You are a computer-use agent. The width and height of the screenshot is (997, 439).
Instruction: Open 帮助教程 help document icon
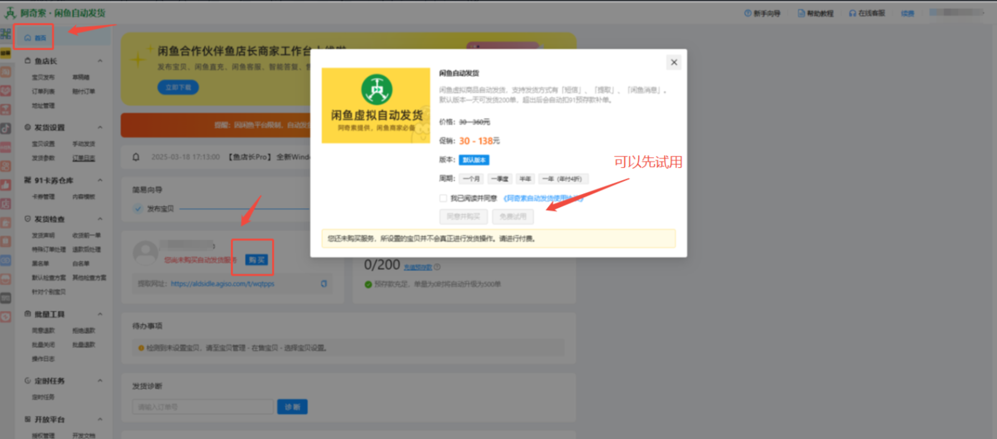click(x=801, y=13)
